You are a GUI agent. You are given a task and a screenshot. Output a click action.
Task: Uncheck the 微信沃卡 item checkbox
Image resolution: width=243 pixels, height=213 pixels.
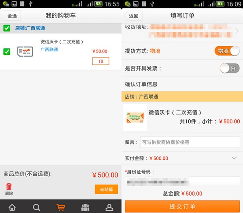coord(7,51)
